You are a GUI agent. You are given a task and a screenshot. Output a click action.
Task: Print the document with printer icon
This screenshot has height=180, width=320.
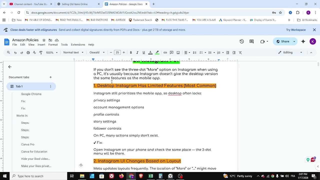(x=28, y=52)
